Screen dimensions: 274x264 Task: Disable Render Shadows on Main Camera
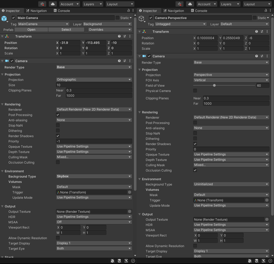pos(58,136)
